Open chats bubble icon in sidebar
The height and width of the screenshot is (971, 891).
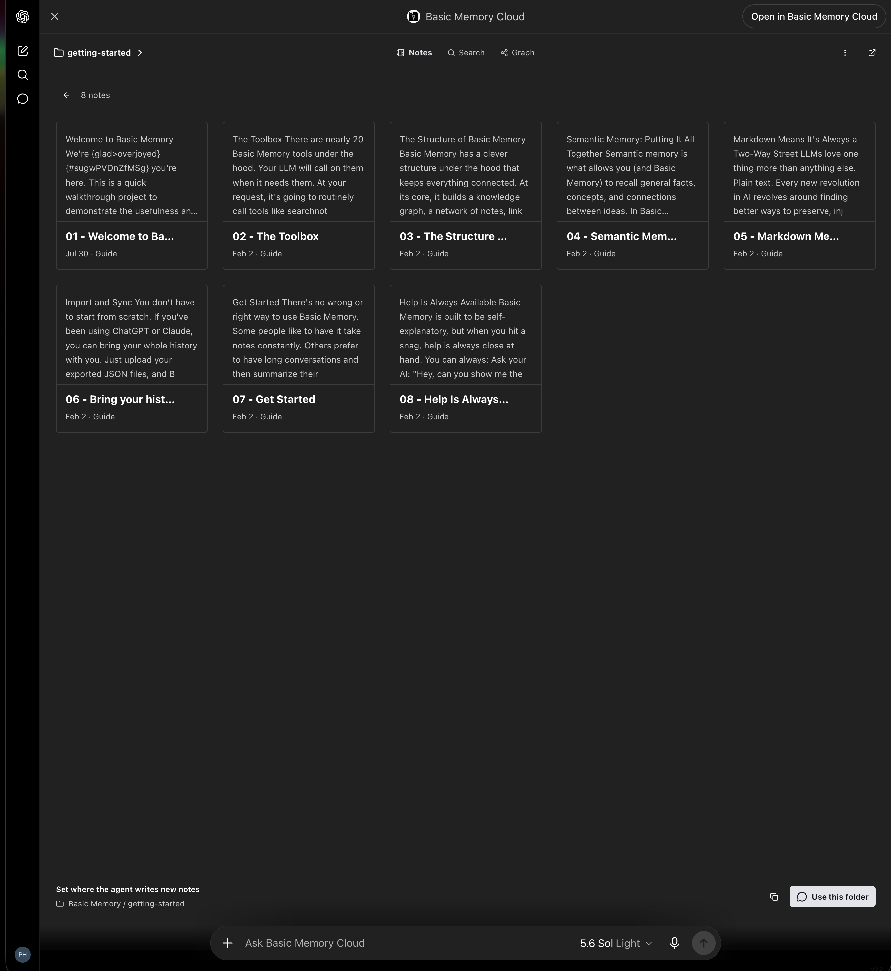[22, 99]
